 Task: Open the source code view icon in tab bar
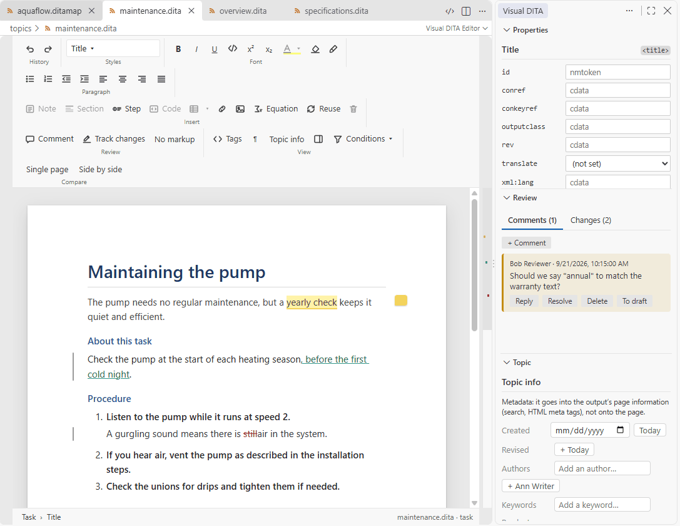pos(450,11)
